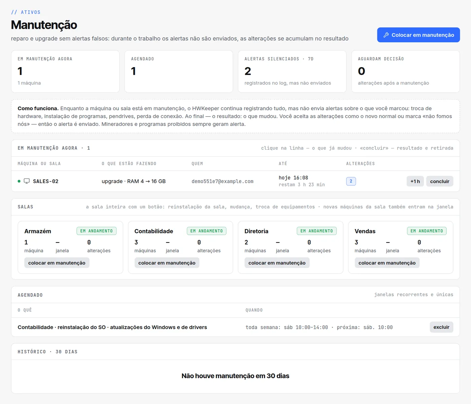Click the Como funciona explanation heading

[38, 108]
